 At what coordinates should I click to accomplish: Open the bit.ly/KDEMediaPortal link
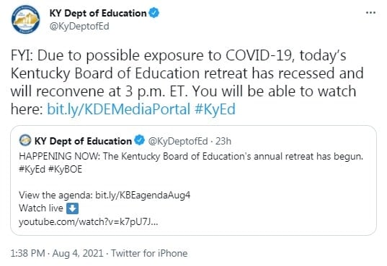click(119, 109)
